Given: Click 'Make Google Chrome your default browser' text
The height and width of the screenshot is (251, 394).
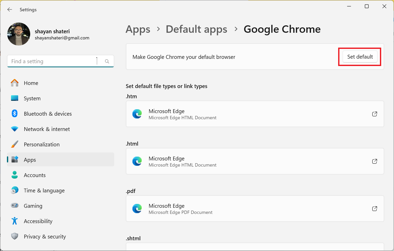Looking at the screenshot, I should point(184,57).
